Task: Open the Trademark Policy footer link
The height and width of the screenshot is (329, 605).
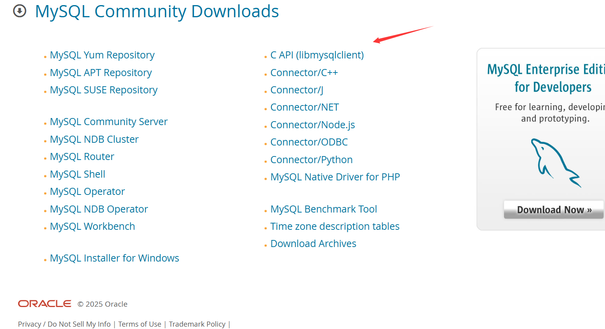Action: click(x=197, y=324)
